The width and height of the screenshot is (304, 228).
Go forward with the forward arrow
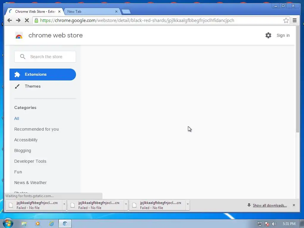click(x=18, y=20)
